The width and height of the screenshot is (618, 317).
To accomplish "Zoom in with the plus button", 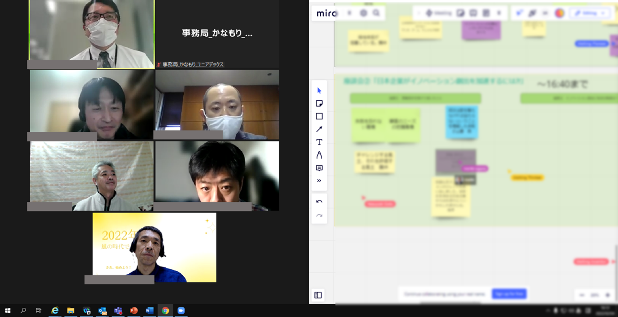I will click(608, 296).
